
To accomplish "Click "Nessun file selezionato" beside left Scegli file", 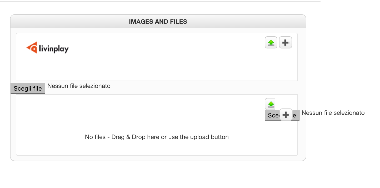I will [x=79, y=86].
